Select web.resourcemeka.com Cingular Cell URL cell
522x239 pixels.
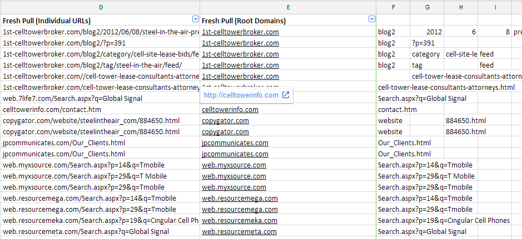tap(101, 220)
